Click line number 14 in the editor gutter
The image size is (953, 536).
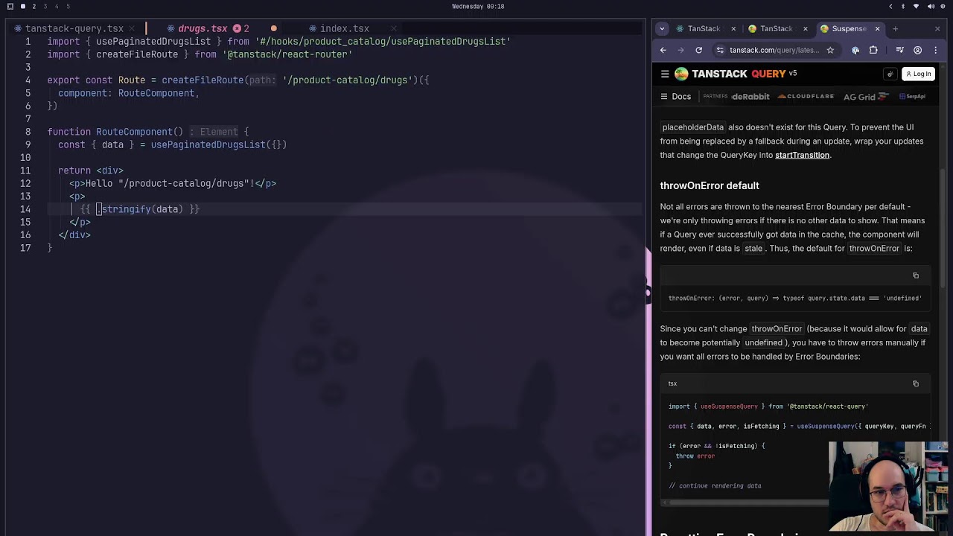(x=25, y=209)
